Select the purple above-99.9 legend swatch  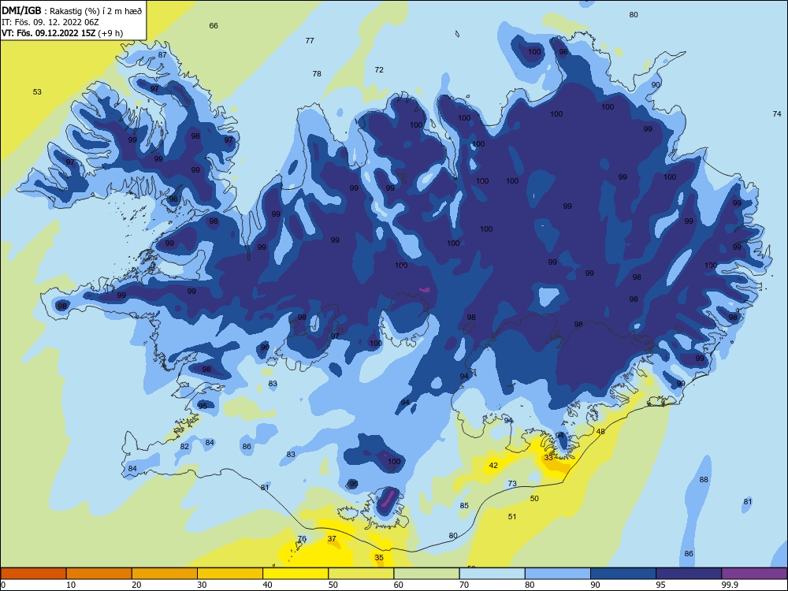click(754, 574)
